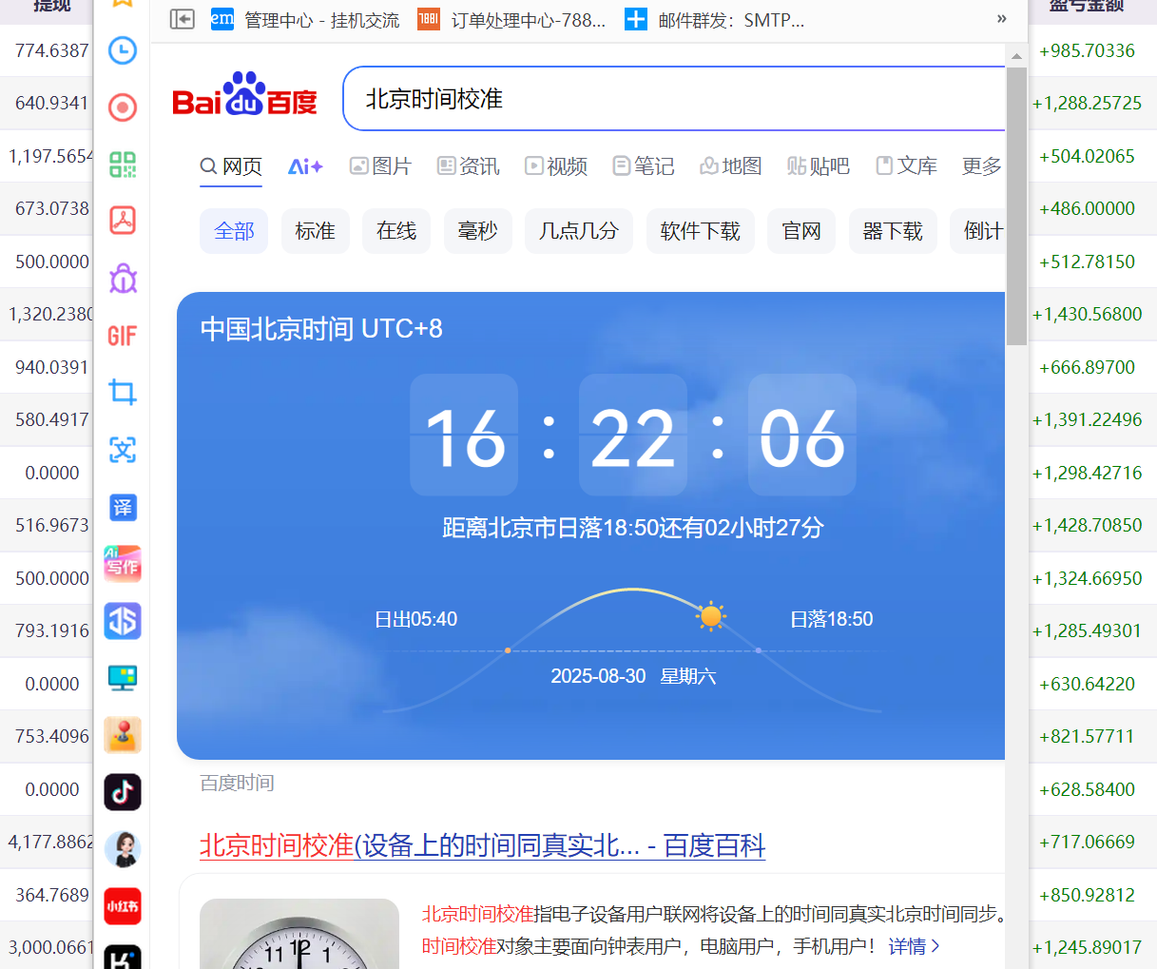Click the Xiaohongshu red sidebar icon
1157x969 pixels.
coord(123,906)
